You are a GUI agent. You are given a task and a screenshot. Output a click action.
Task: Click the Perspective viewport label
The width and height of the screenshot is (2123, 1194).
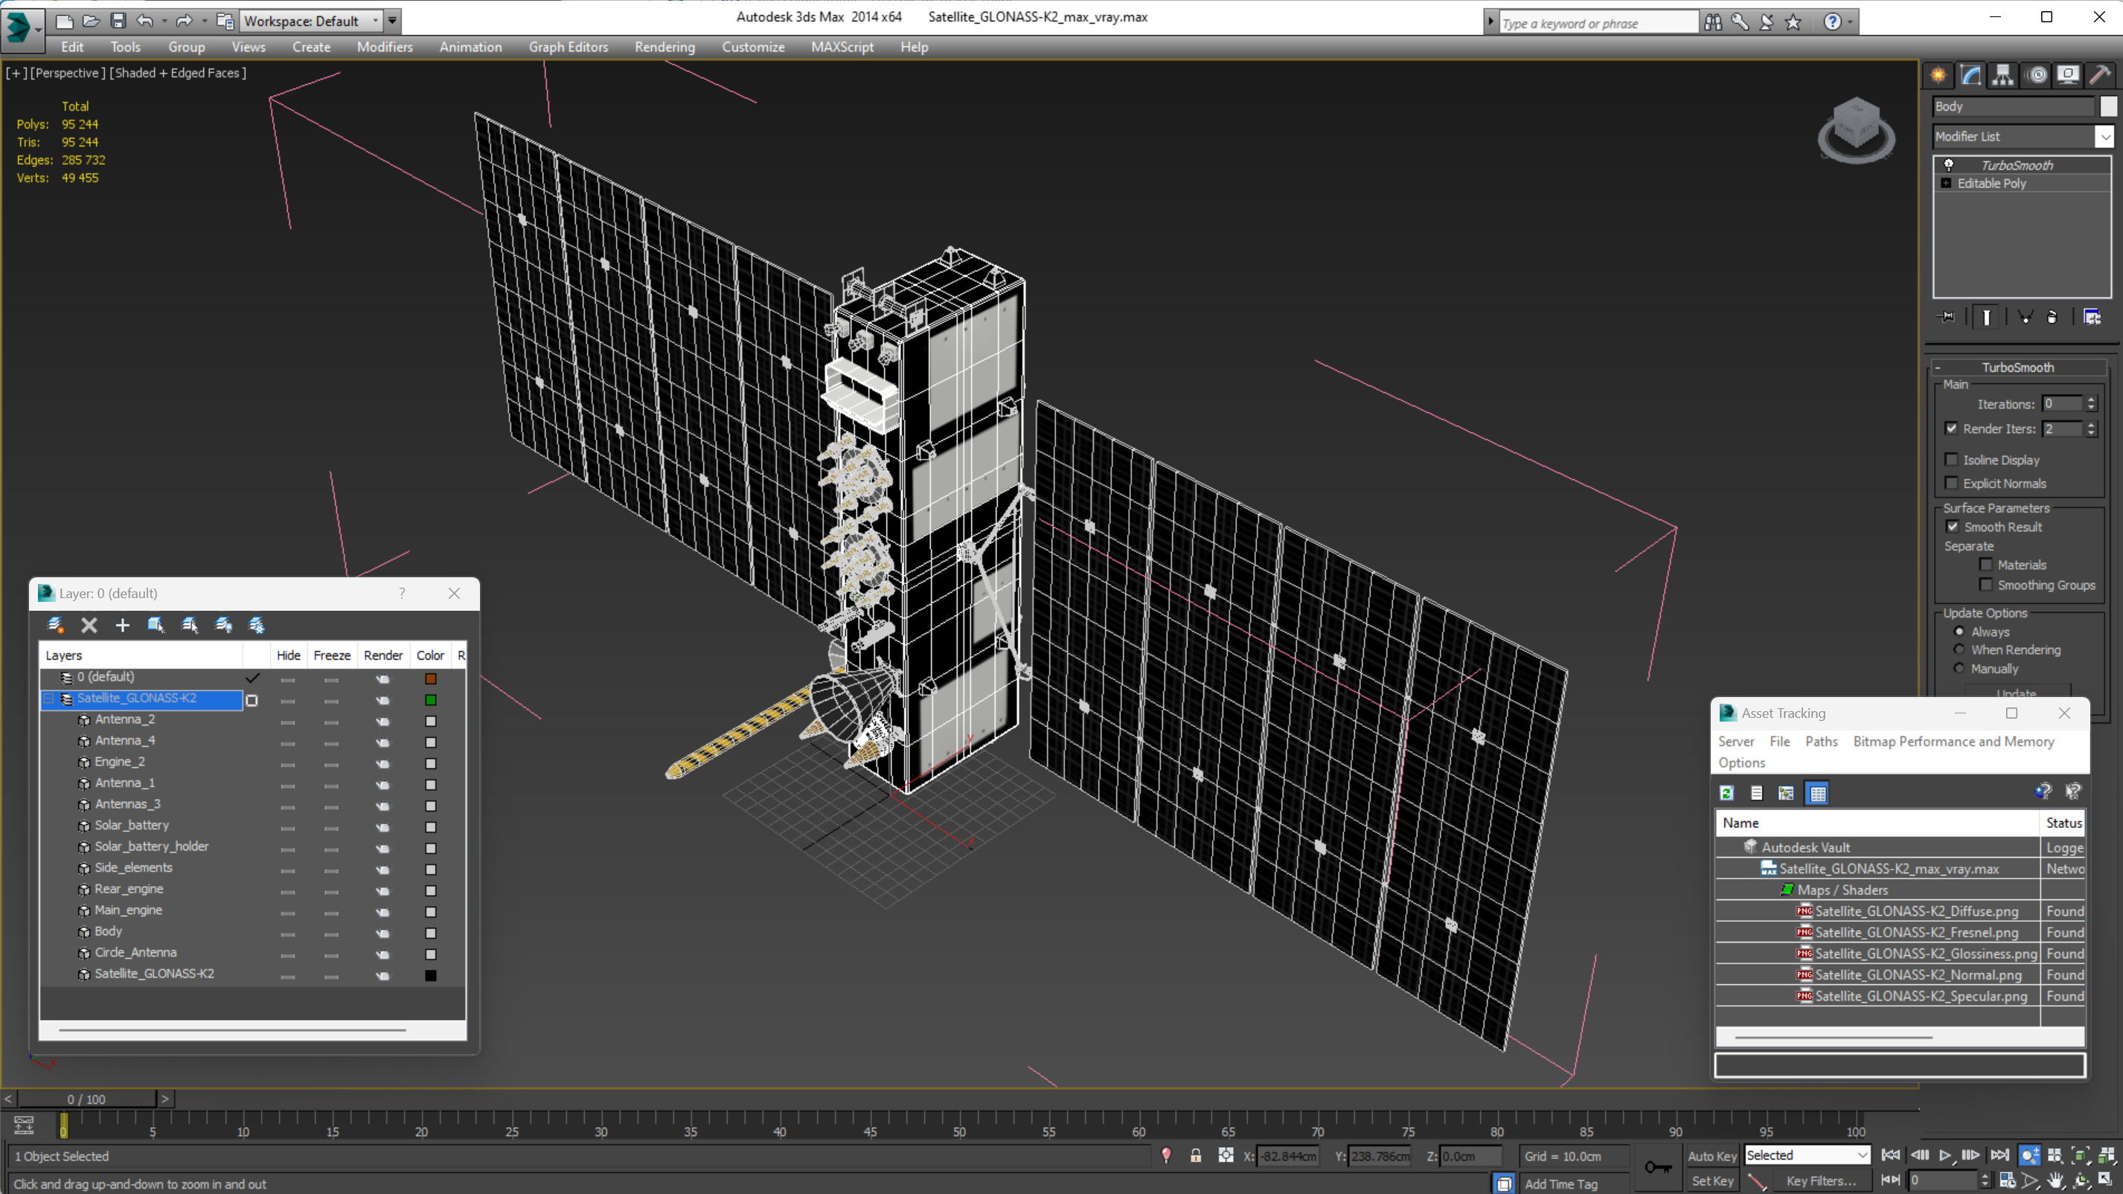[68, 72]
